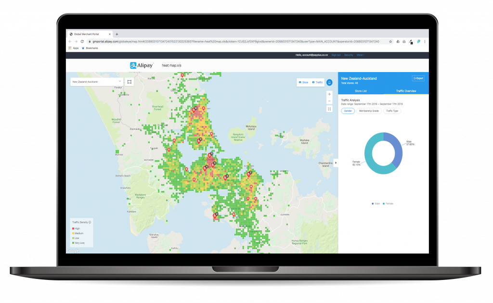Click the Sign out link
Screen dimensions: 493x303
pos(336,55)
